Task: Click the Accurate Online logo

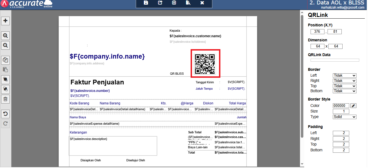Action: point(27,4)
